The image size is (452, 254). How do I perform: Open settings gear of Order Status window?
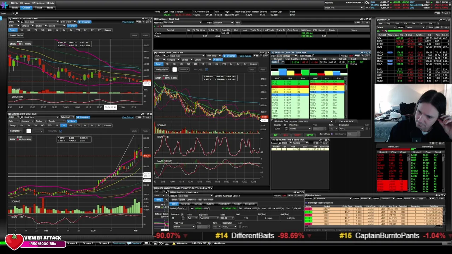pyautogui.click(x=436, y=195)
